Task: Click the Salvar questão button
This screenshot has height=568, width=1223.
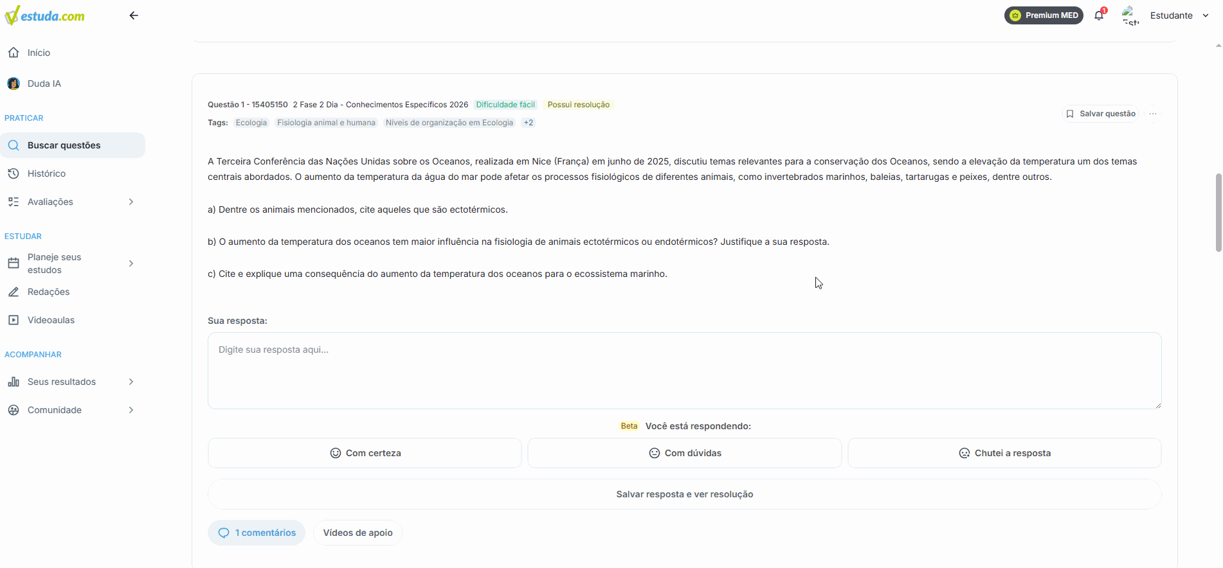Action: coord(1100,114)
